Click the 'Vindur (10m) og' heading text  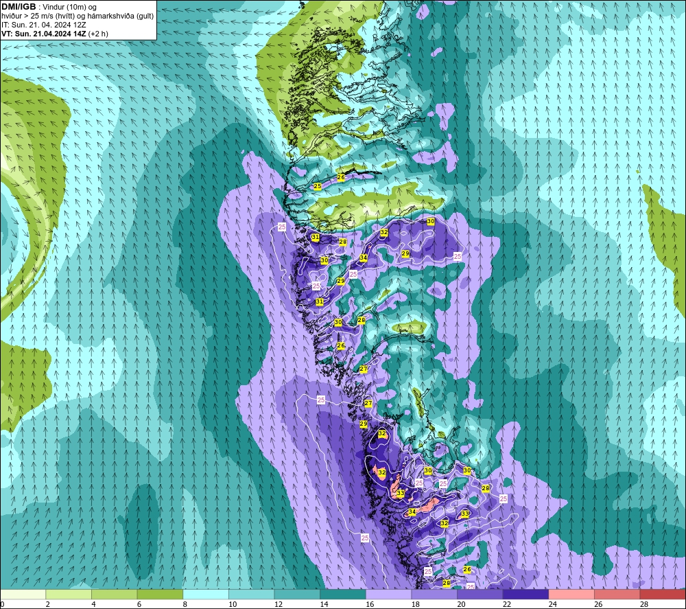(69, 7)
